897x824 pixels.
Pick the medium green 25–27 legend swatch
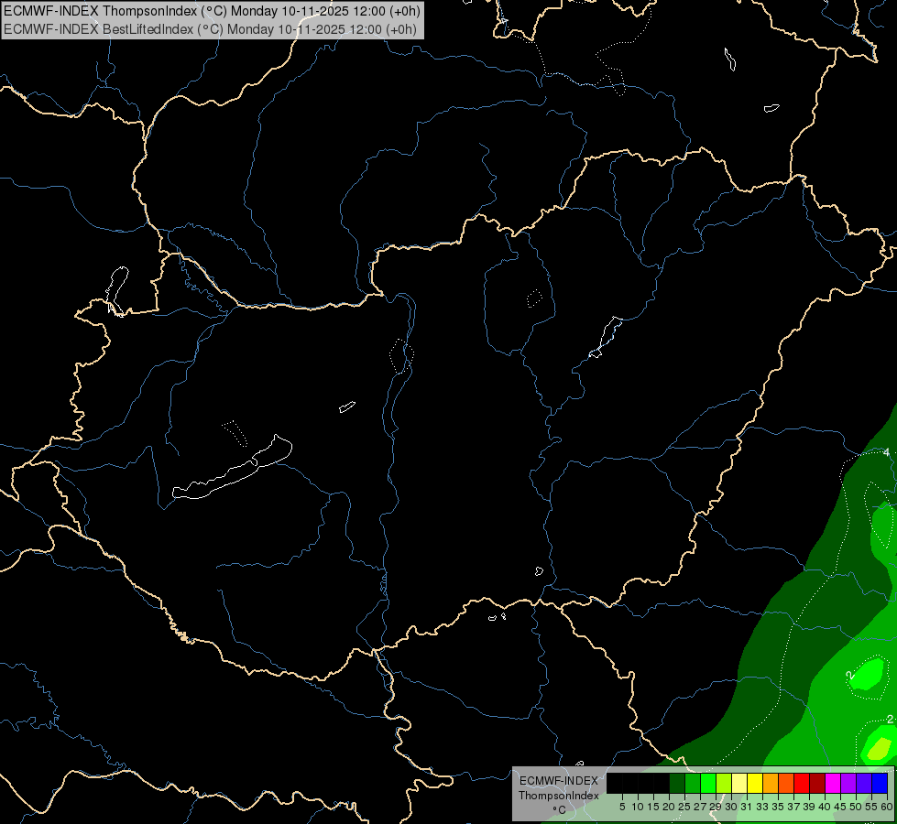coord(693,783)
